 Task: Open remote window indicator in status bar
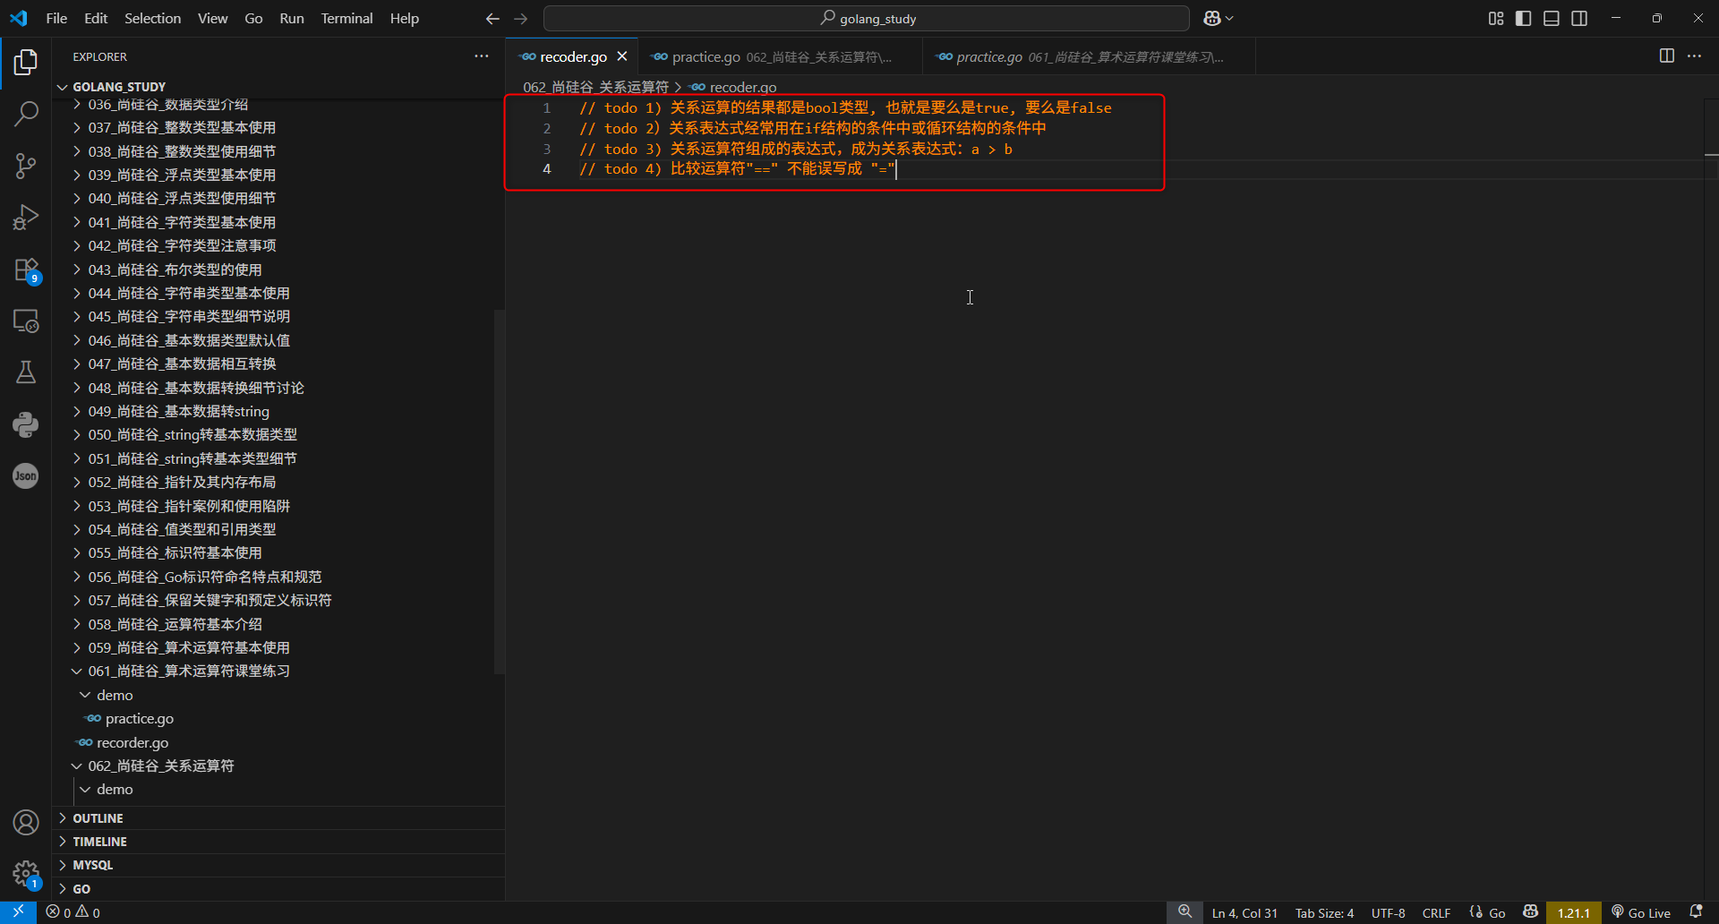(x=18, y=912)
